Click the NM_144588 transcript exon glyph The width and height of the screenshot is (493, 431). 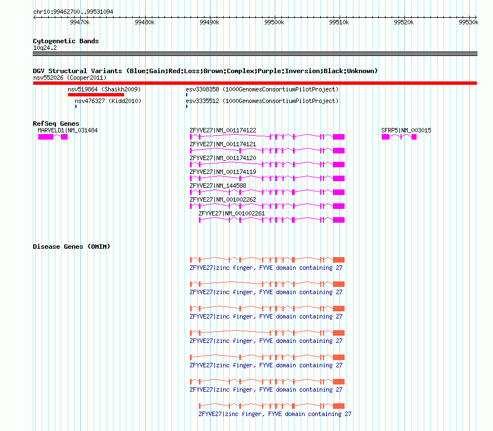tap(267, 192)
